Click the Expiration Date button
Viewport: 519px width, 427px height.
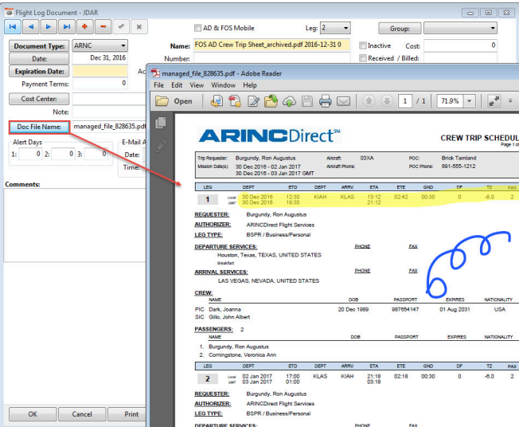click(39, 71)
